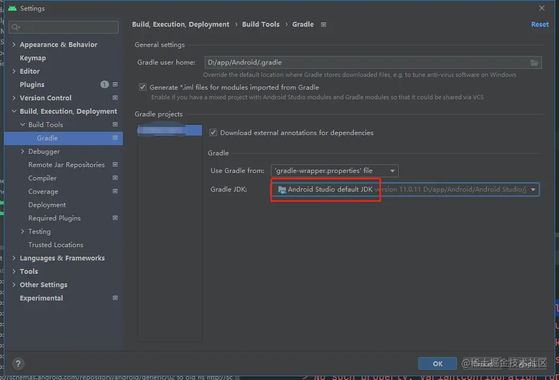Select Gradle in the settings tree

click(x=64, y=138)
